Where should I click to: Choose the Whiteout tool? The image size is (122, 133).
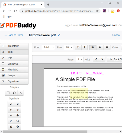pos(14,64)
